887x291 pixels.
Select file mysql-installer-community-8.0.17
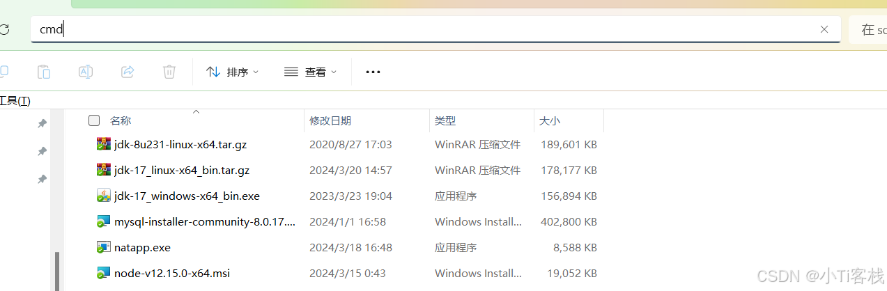click(x=205, y=222)
